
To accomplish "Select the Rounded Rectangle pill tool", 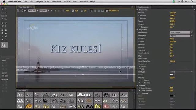I will pyautogui.click(x=6, y=33).
